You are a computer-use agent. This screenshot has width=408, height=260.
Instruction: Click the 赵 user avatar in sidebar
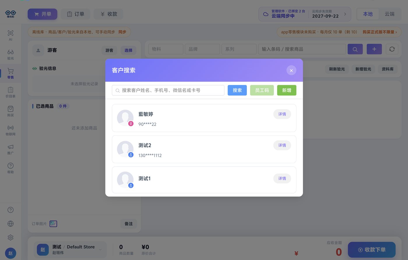(x=10, y=253)
